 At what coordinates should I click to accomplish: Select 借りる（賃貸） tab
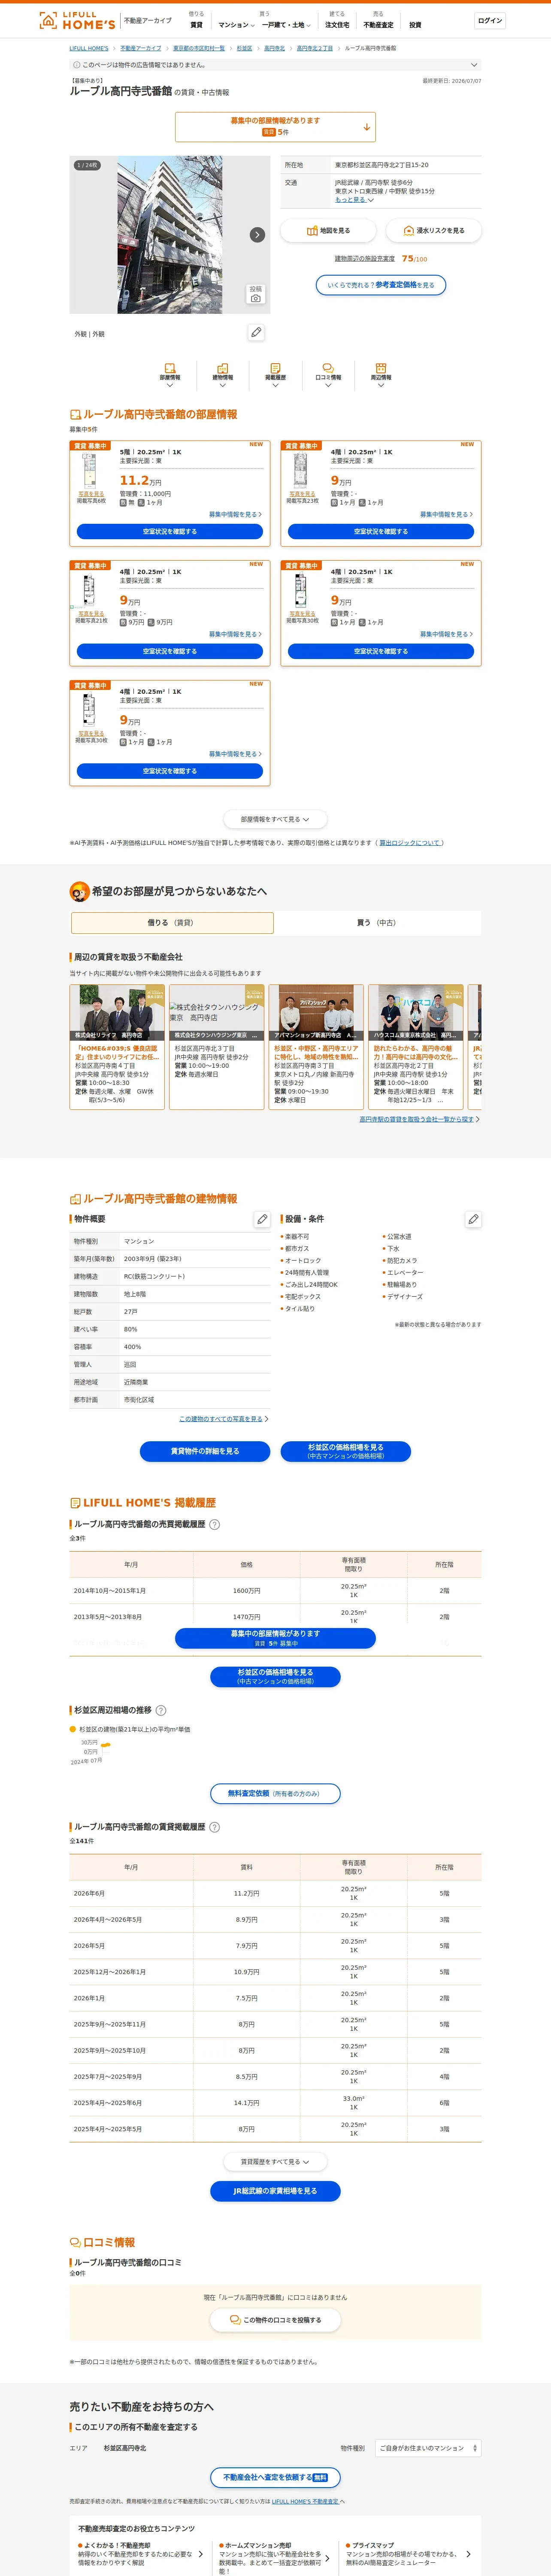pos(172,922)
